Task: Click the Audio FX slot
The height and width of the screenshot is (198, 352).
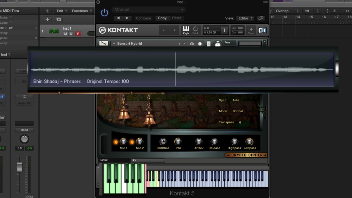Action: coord(24,103)
